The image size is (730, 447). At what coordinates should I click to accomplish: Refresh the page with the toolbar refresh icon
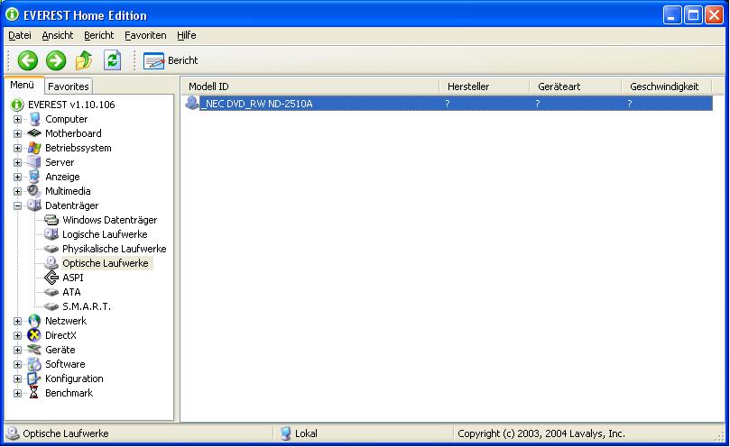click(x=112, y=60)
